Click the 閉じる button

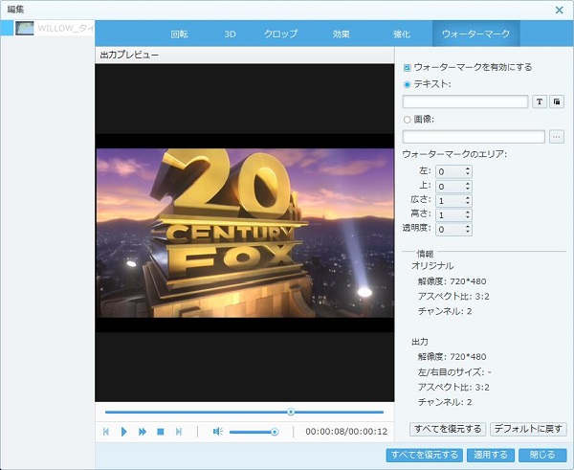click(542, 455)
